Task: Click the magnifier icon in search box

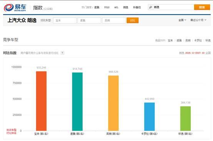Action: (150, 7)
